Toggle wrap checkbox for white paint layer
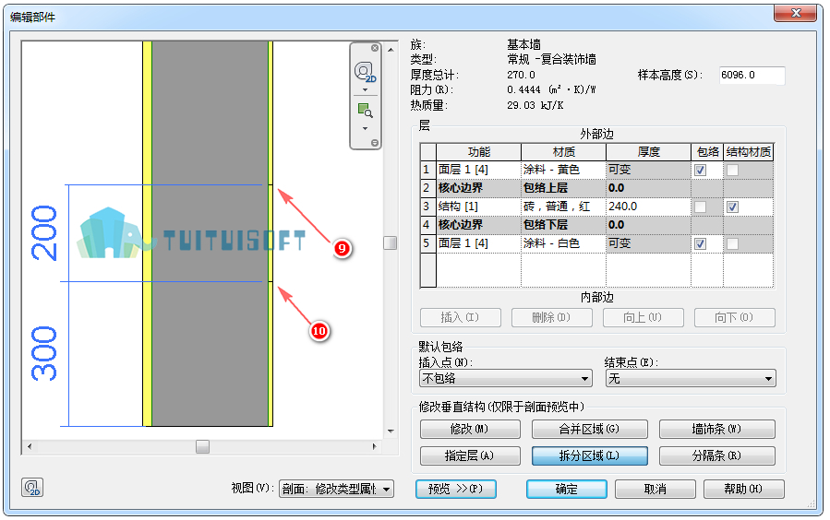Screen dimensions: 830x520 pyautogui.click(x=701, y=243)
